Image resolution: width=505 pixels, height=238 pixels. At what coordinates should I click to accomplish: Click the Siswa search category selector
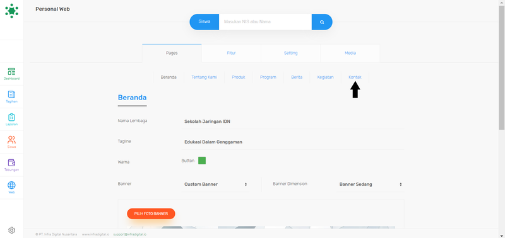[x=204, y=22]
